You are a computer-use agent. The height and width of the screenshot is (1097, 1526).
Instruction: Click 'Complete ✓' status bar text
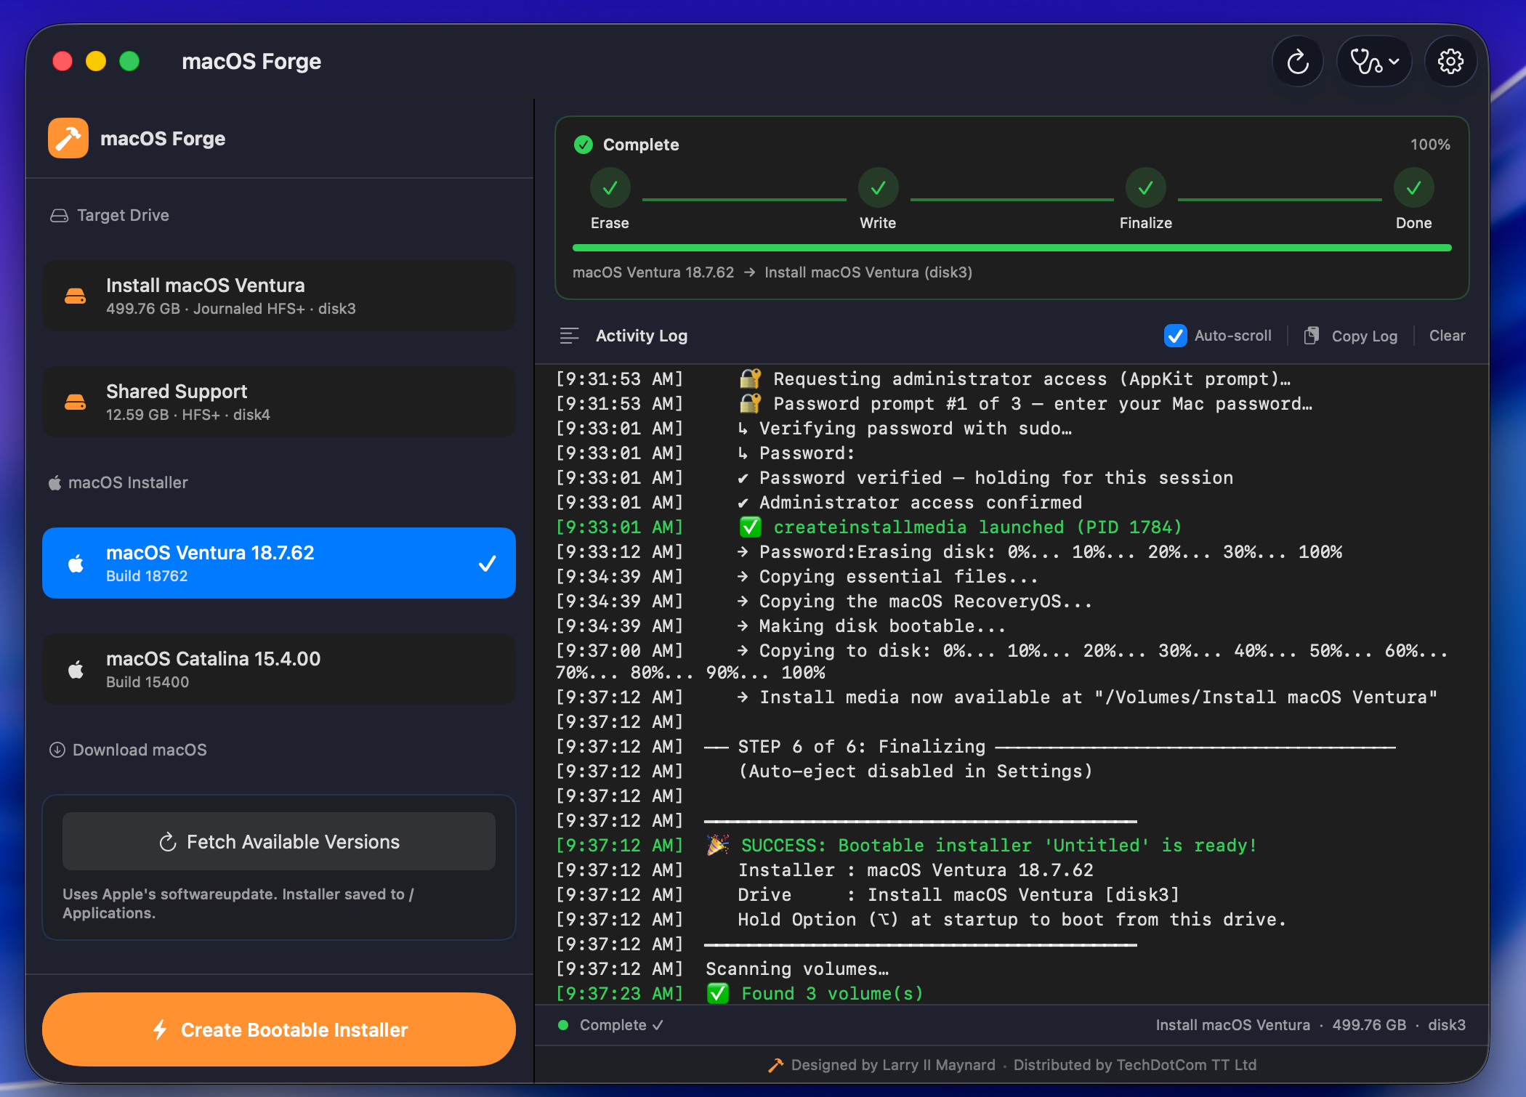[x=621, y=1025]
